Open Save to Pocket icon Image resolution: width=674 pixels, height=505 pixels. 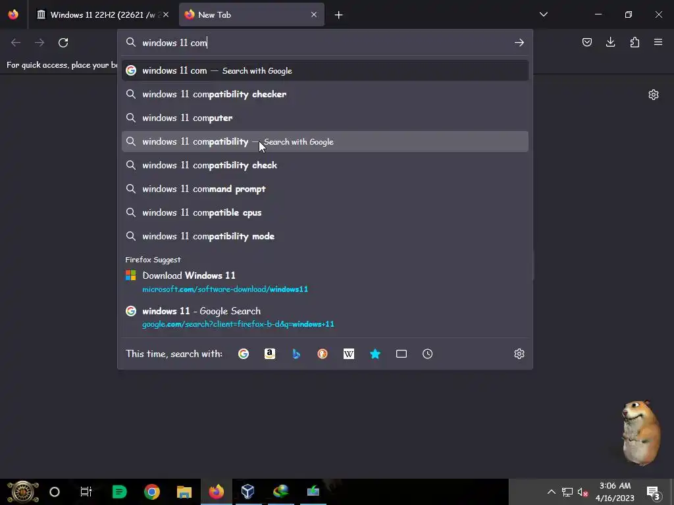[x=586, y=42]
